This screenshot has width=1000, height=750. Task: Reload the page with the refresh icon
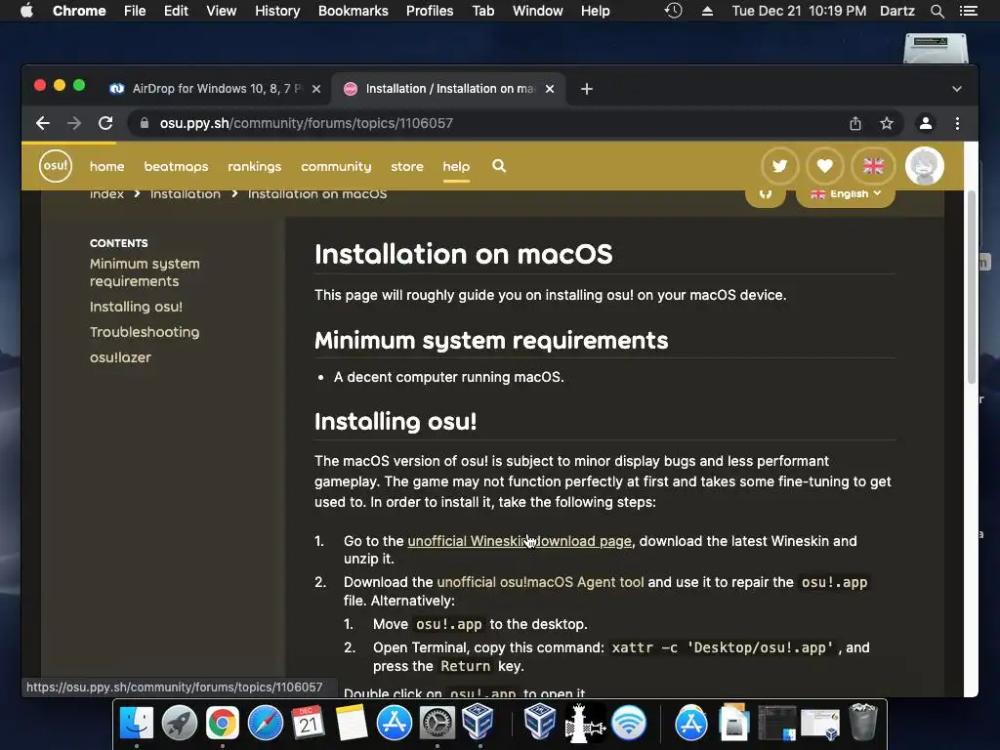click(x=105, y=123)
